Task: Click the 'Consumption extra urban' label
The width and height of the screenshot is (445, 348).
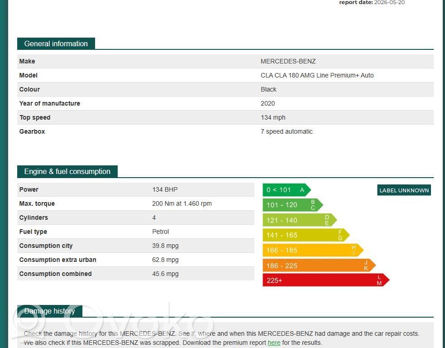Action: 57,260
